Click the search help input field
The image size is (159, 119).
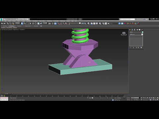(x=128, y=19)
